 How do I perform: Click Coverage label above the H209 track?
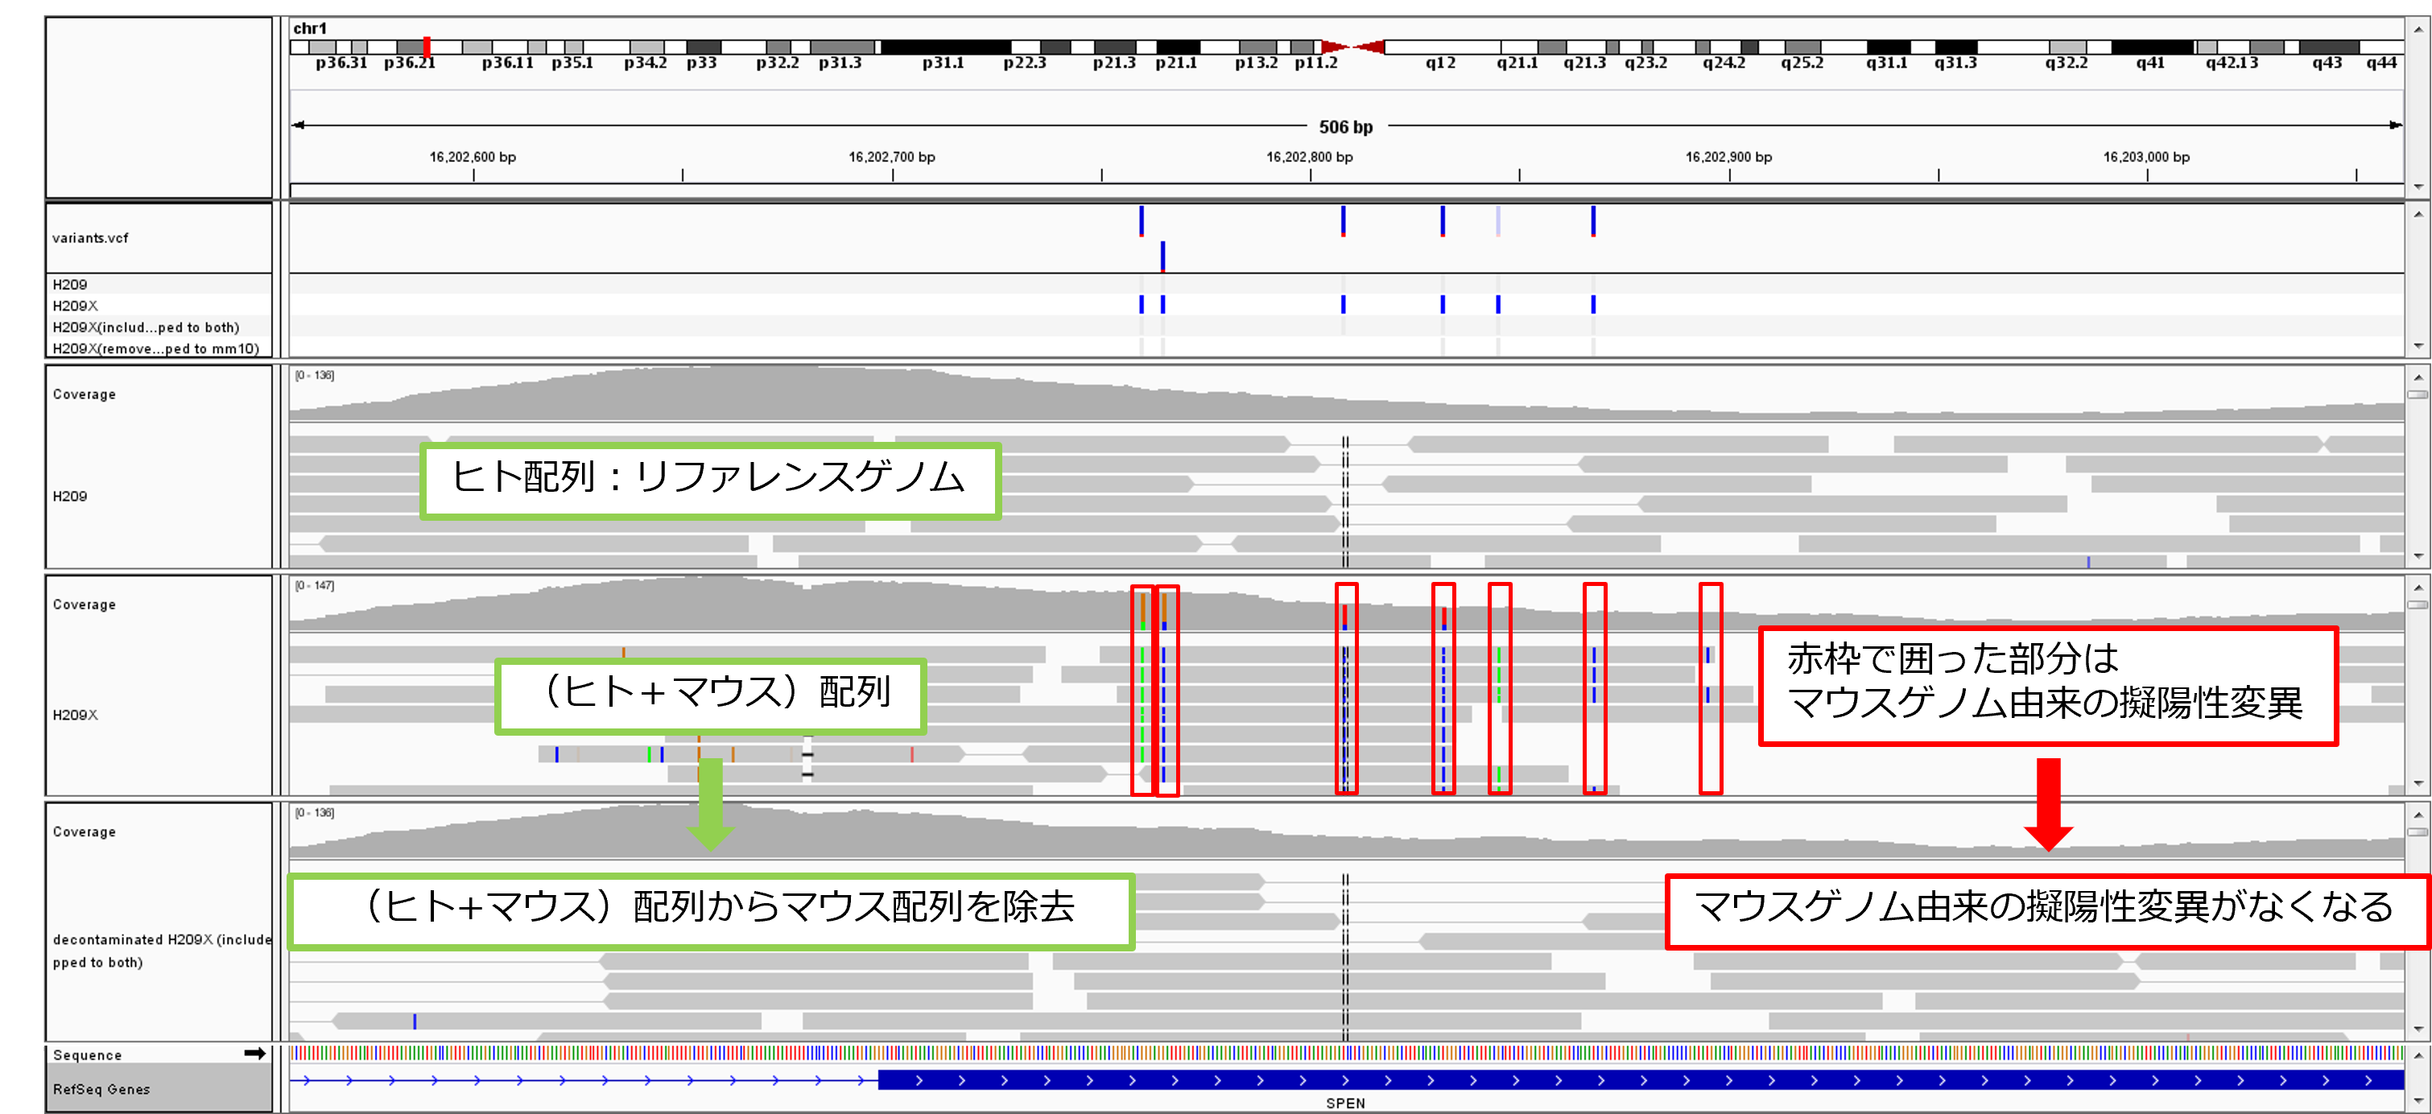click(84, 394)
